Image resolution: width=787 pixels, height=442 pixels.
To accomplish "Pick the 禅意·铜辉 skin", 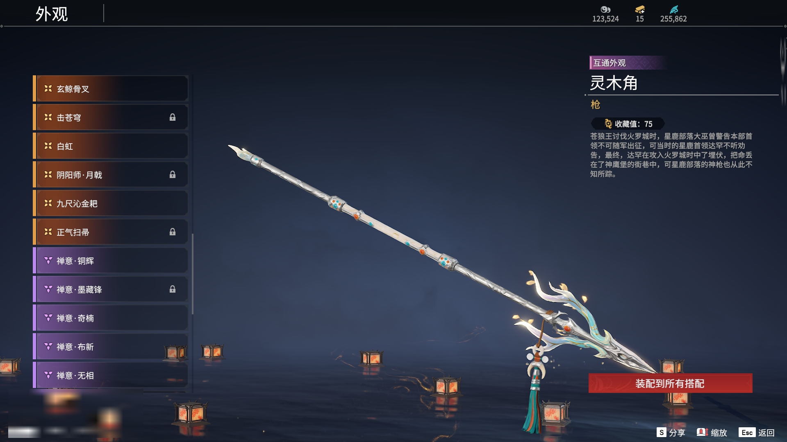I will pos(111,260).
